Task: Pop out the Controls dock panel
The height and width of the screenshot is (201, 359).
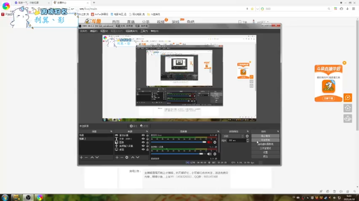Action: (x=278, y=132)
